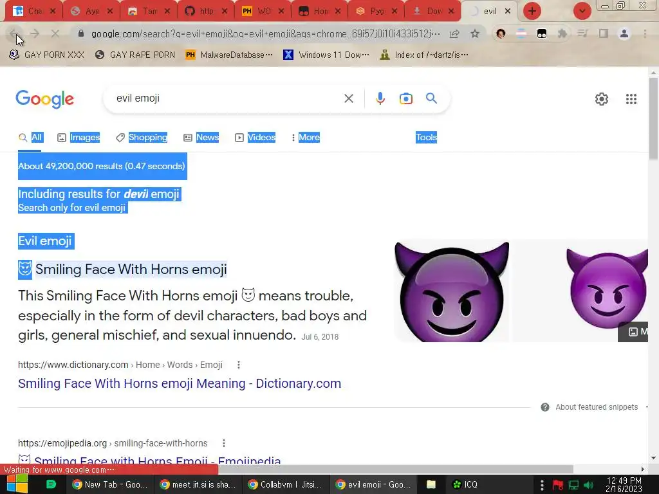
Task: Switch to the Images tab
Action: [x=79, y=138]
